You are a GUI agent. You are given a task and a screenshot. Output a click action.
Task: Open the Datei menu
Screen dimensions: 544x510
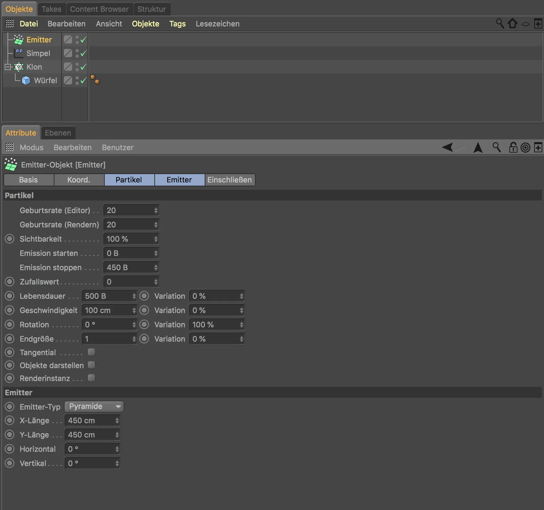pos(29,24)
